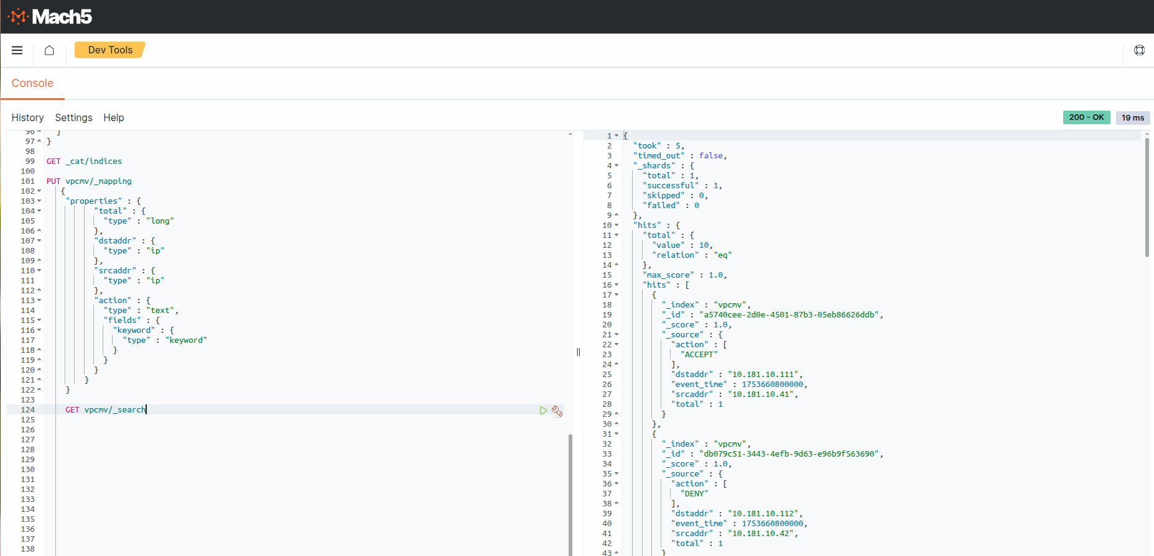The height and width of the screenshot is (556, 1154).
Task: Click the "keyword" type value on line 117
Action: pos(186,340)
